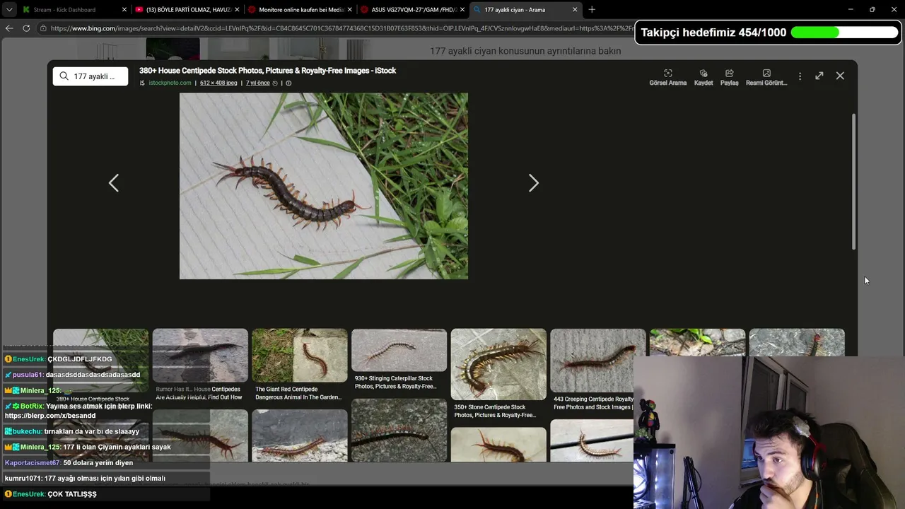
Task: Open the 380+ House Centipede iStock title
Action: tap(267, 71)
